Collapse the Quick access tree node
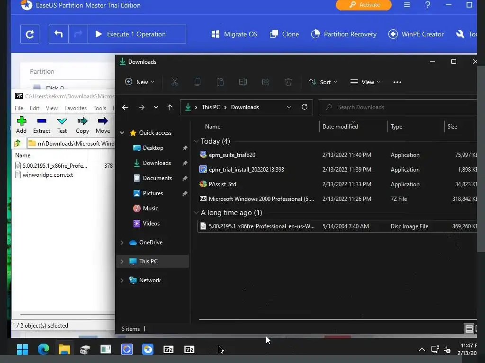 (122, 133)
